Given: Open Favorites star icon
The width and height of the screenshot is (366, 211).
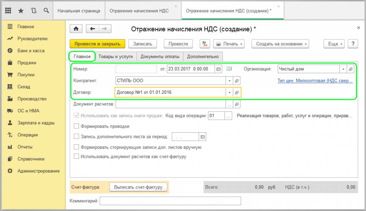Looking at the screenshot, I should point(21,10).
